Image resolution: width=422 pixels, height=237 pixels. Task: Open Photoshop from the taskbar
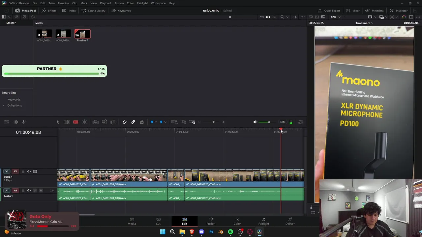[x=211, y=232]
